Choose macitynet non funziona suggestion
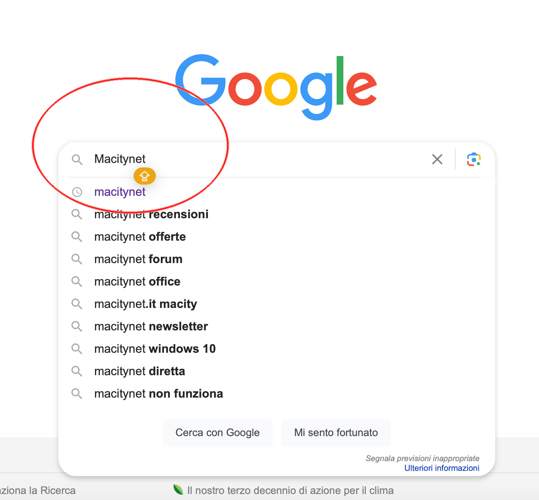Image resolution: width=539 pixels, height=500 pixels. (x=159, y=394)
